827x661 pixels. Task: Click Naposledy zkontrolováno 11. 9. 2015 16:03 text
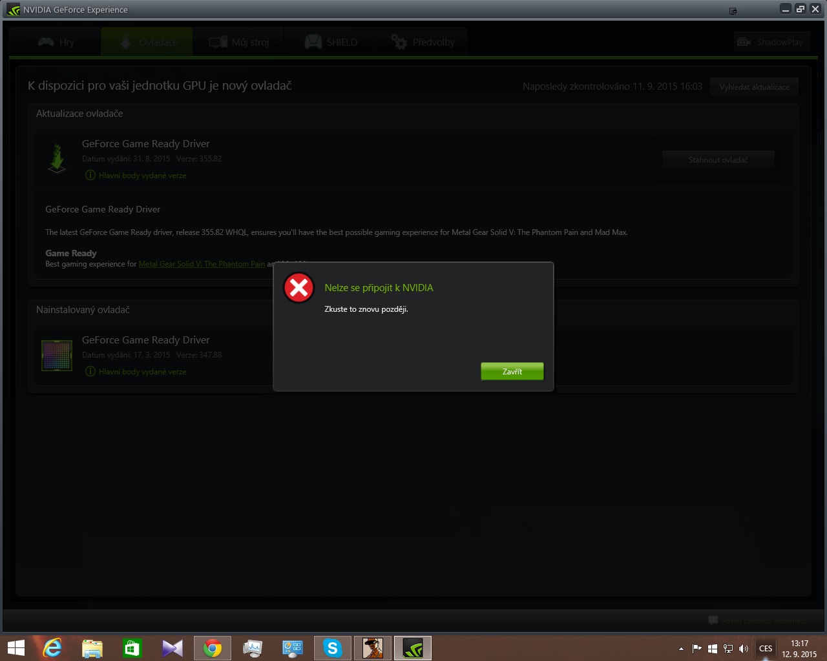[612, 86]
